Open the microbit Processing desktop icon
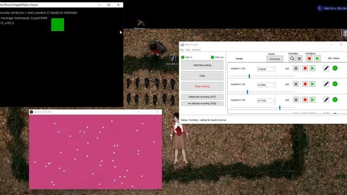Image resolution: width=347 pixels, height=195 pixels. [x=172, y=60]
